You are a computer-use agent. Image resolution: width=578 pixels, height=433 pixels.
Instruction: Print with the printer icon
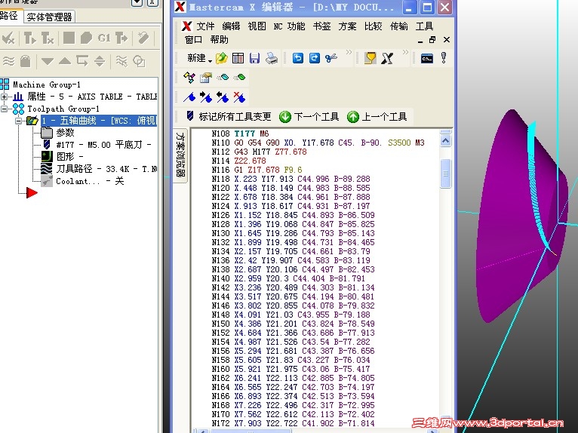coord(272,58)
